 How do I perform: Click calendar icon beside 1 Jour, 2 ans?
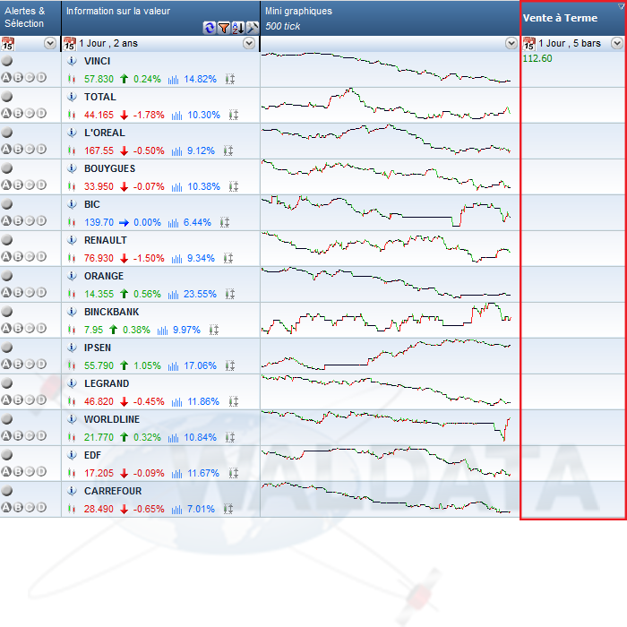(70, 43)
